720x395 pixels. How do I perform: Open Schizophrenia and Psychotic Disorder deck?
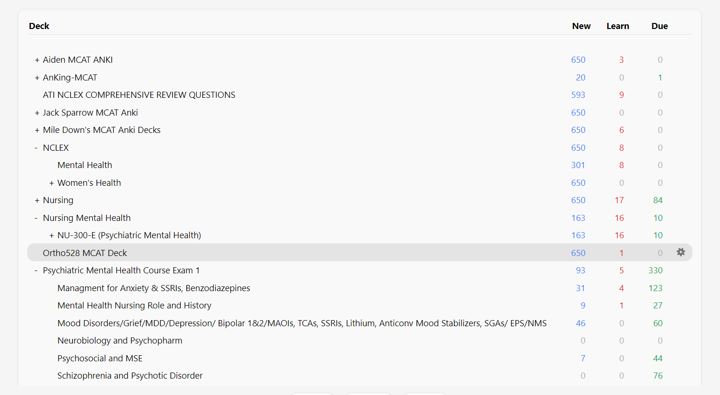pyautogui.click(x=130, y=376)
